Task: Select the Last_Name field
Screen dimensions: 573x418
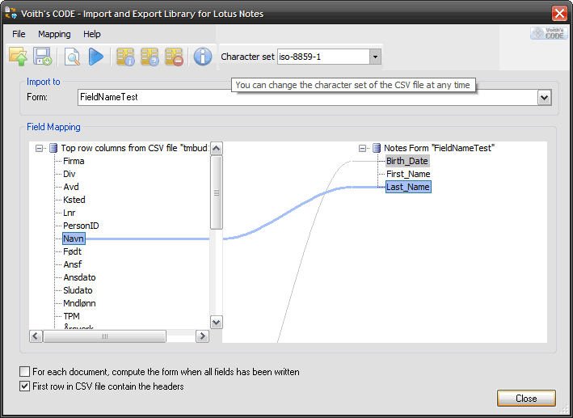Action: coord(408,187)
